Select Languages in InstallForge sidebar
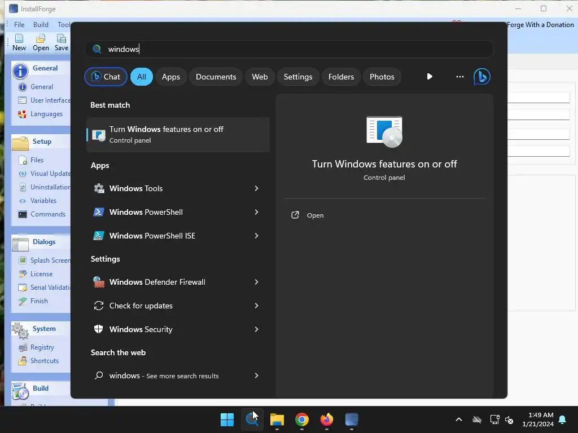Image resolution: width=578 pixels, height=433 pixels. [x=46, y=114]
